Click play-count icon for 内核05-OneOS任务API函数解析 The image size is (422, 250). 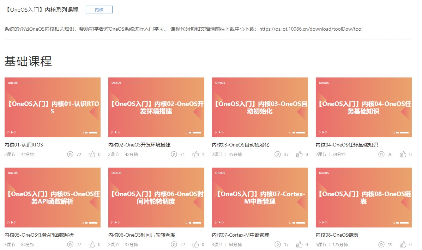(70, 244)
